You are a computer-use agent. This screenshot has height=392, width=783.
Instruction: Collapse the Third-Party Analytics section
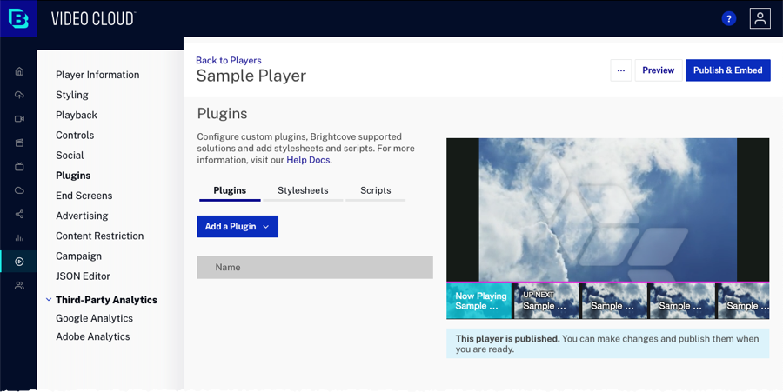pos(48,300)
